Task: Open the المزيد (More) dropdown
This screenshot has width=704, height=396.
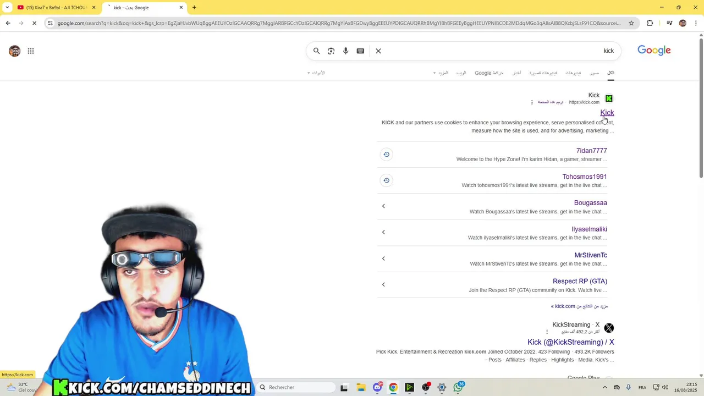Action: tap(441, 73)
